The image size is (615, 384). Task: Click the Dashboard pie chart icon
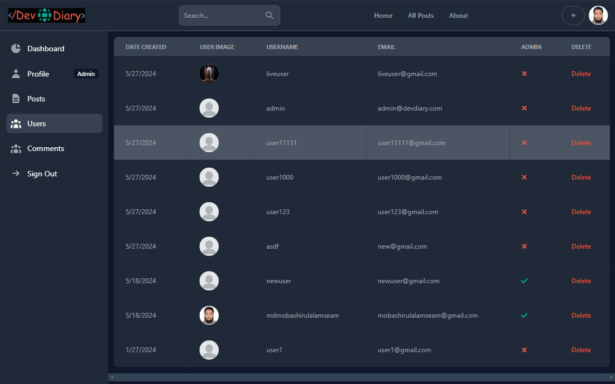click(16, 49)
